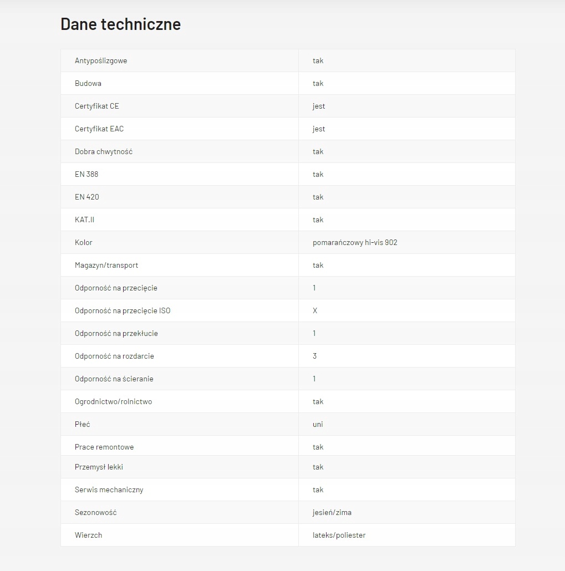Click the "lateks/poliester" value for Wierzch
The width and height of the screenshot is (565, 571).
tap(339, 535)
